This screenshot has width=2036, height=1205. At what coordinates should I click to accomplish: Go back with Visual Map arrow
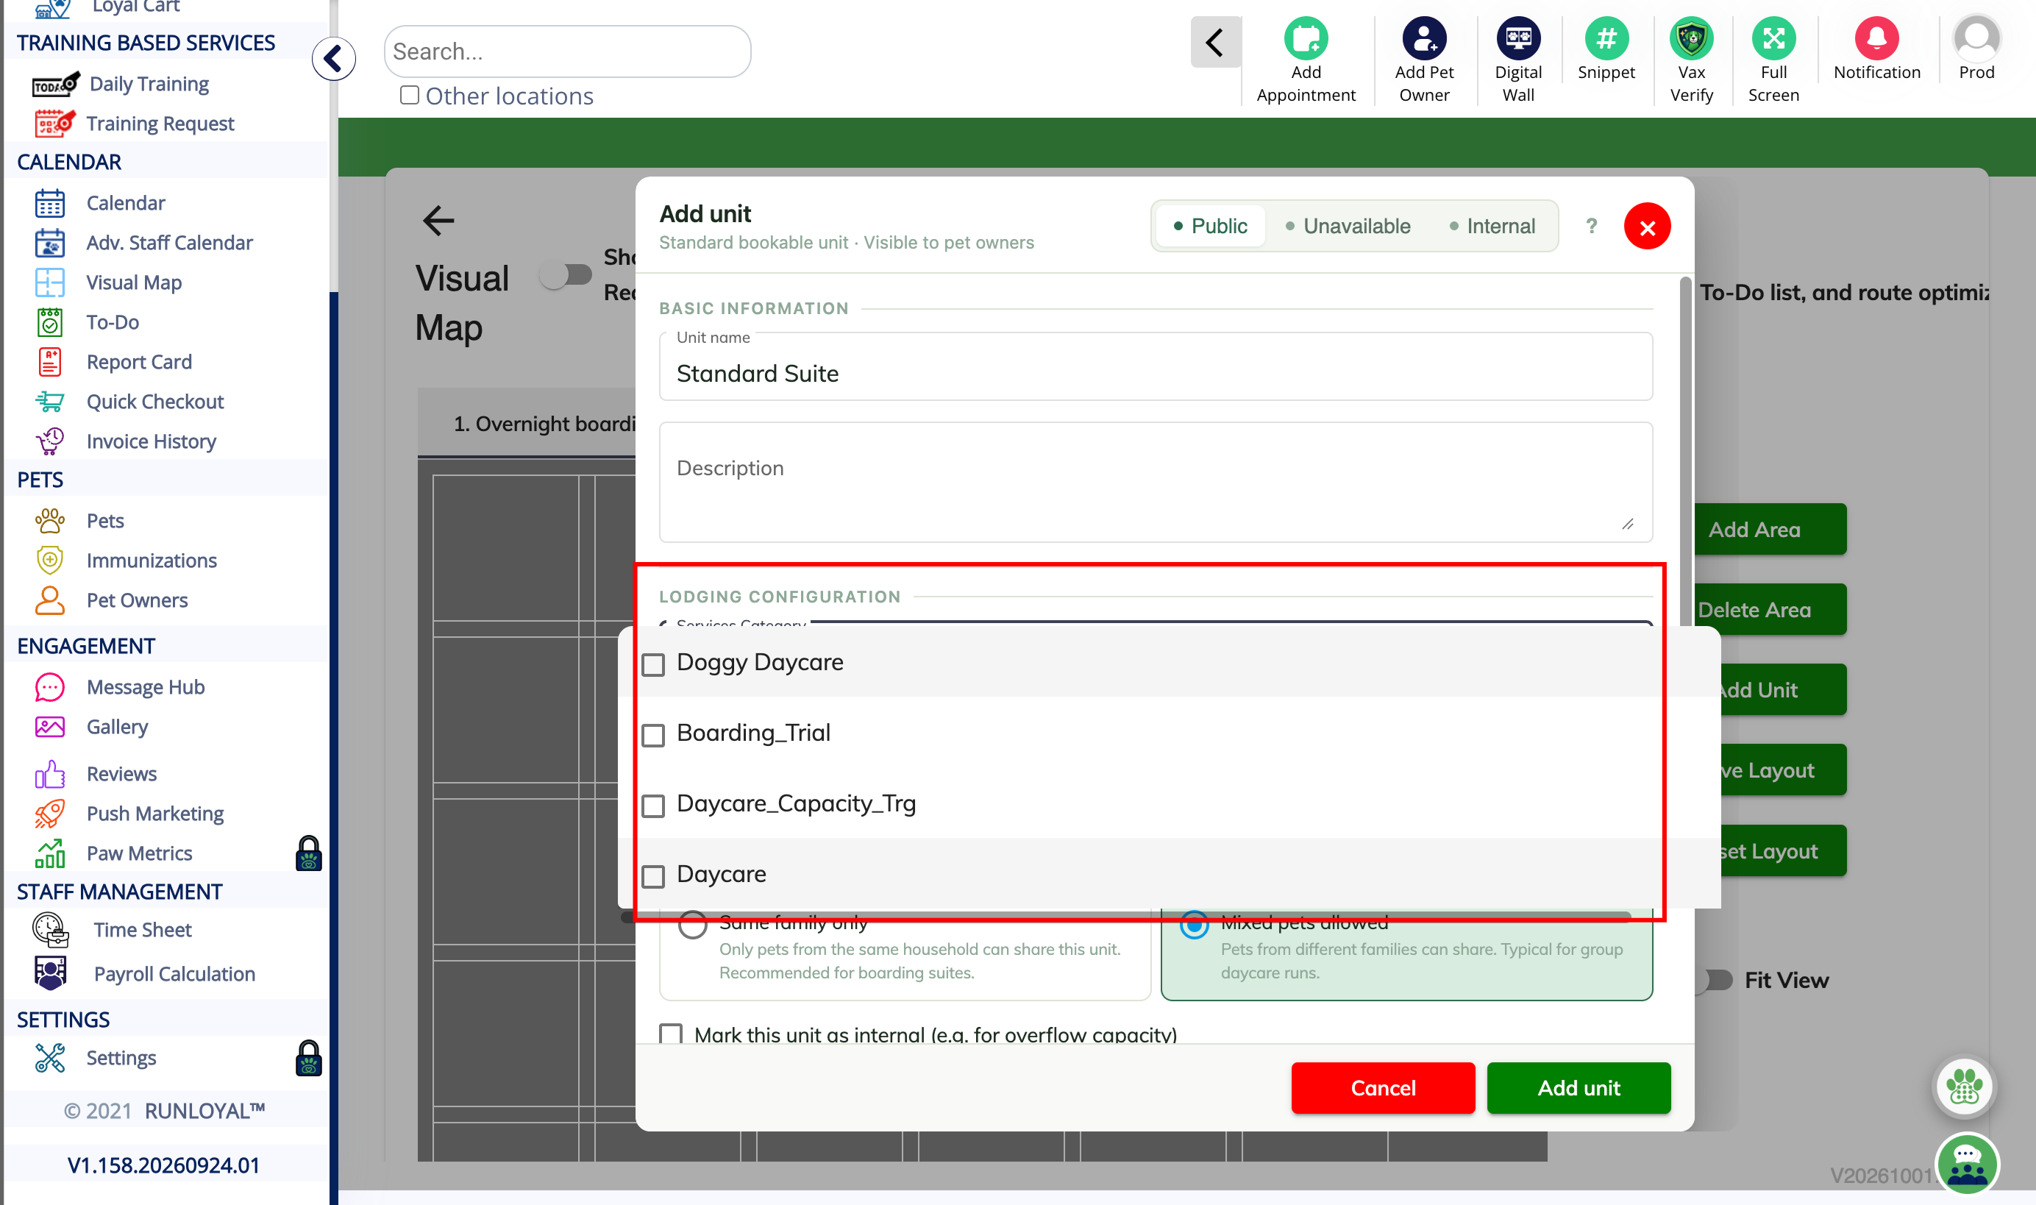coord(438,219)
